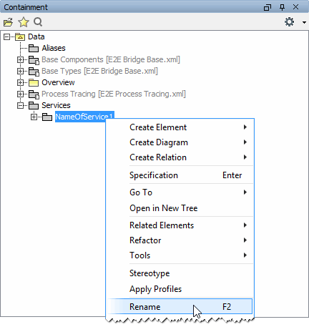Image resolution: width=309 pixels, height=327 pixels.
Task: Select the Overview yellow folder icon
Action: (x=34, y=82)
